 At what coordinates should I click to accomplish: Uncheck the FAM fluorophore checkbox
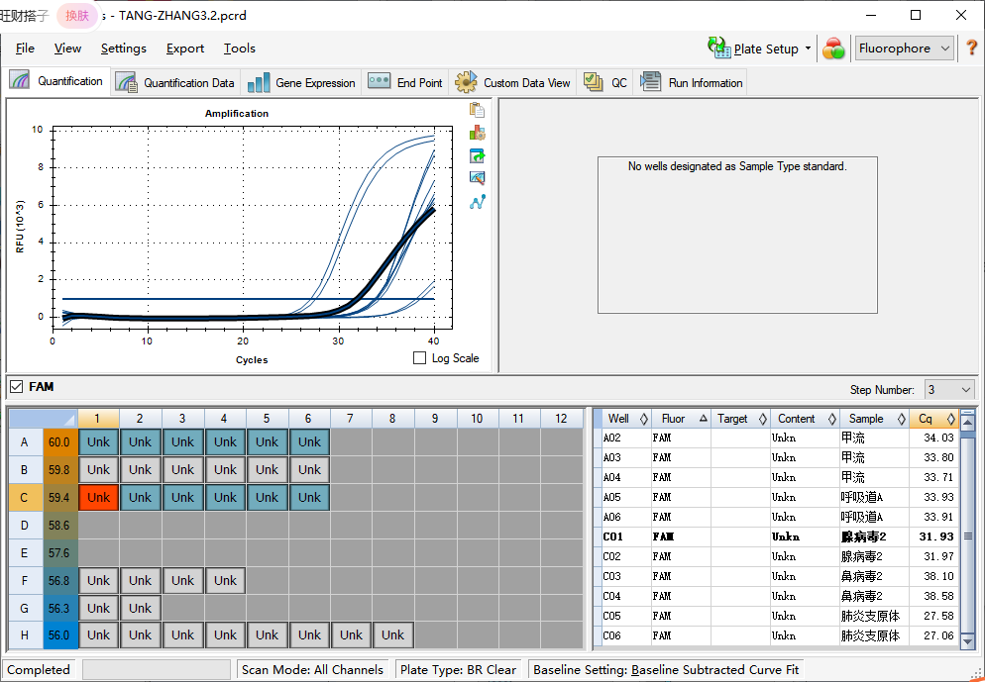16,386
